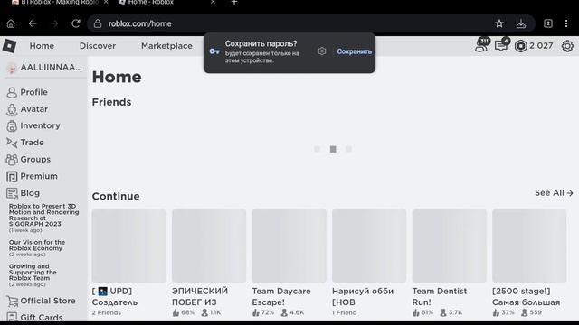Open the Premium sidebar link
This screenshot has width=579, height=325.
click(x=39, y=176)
